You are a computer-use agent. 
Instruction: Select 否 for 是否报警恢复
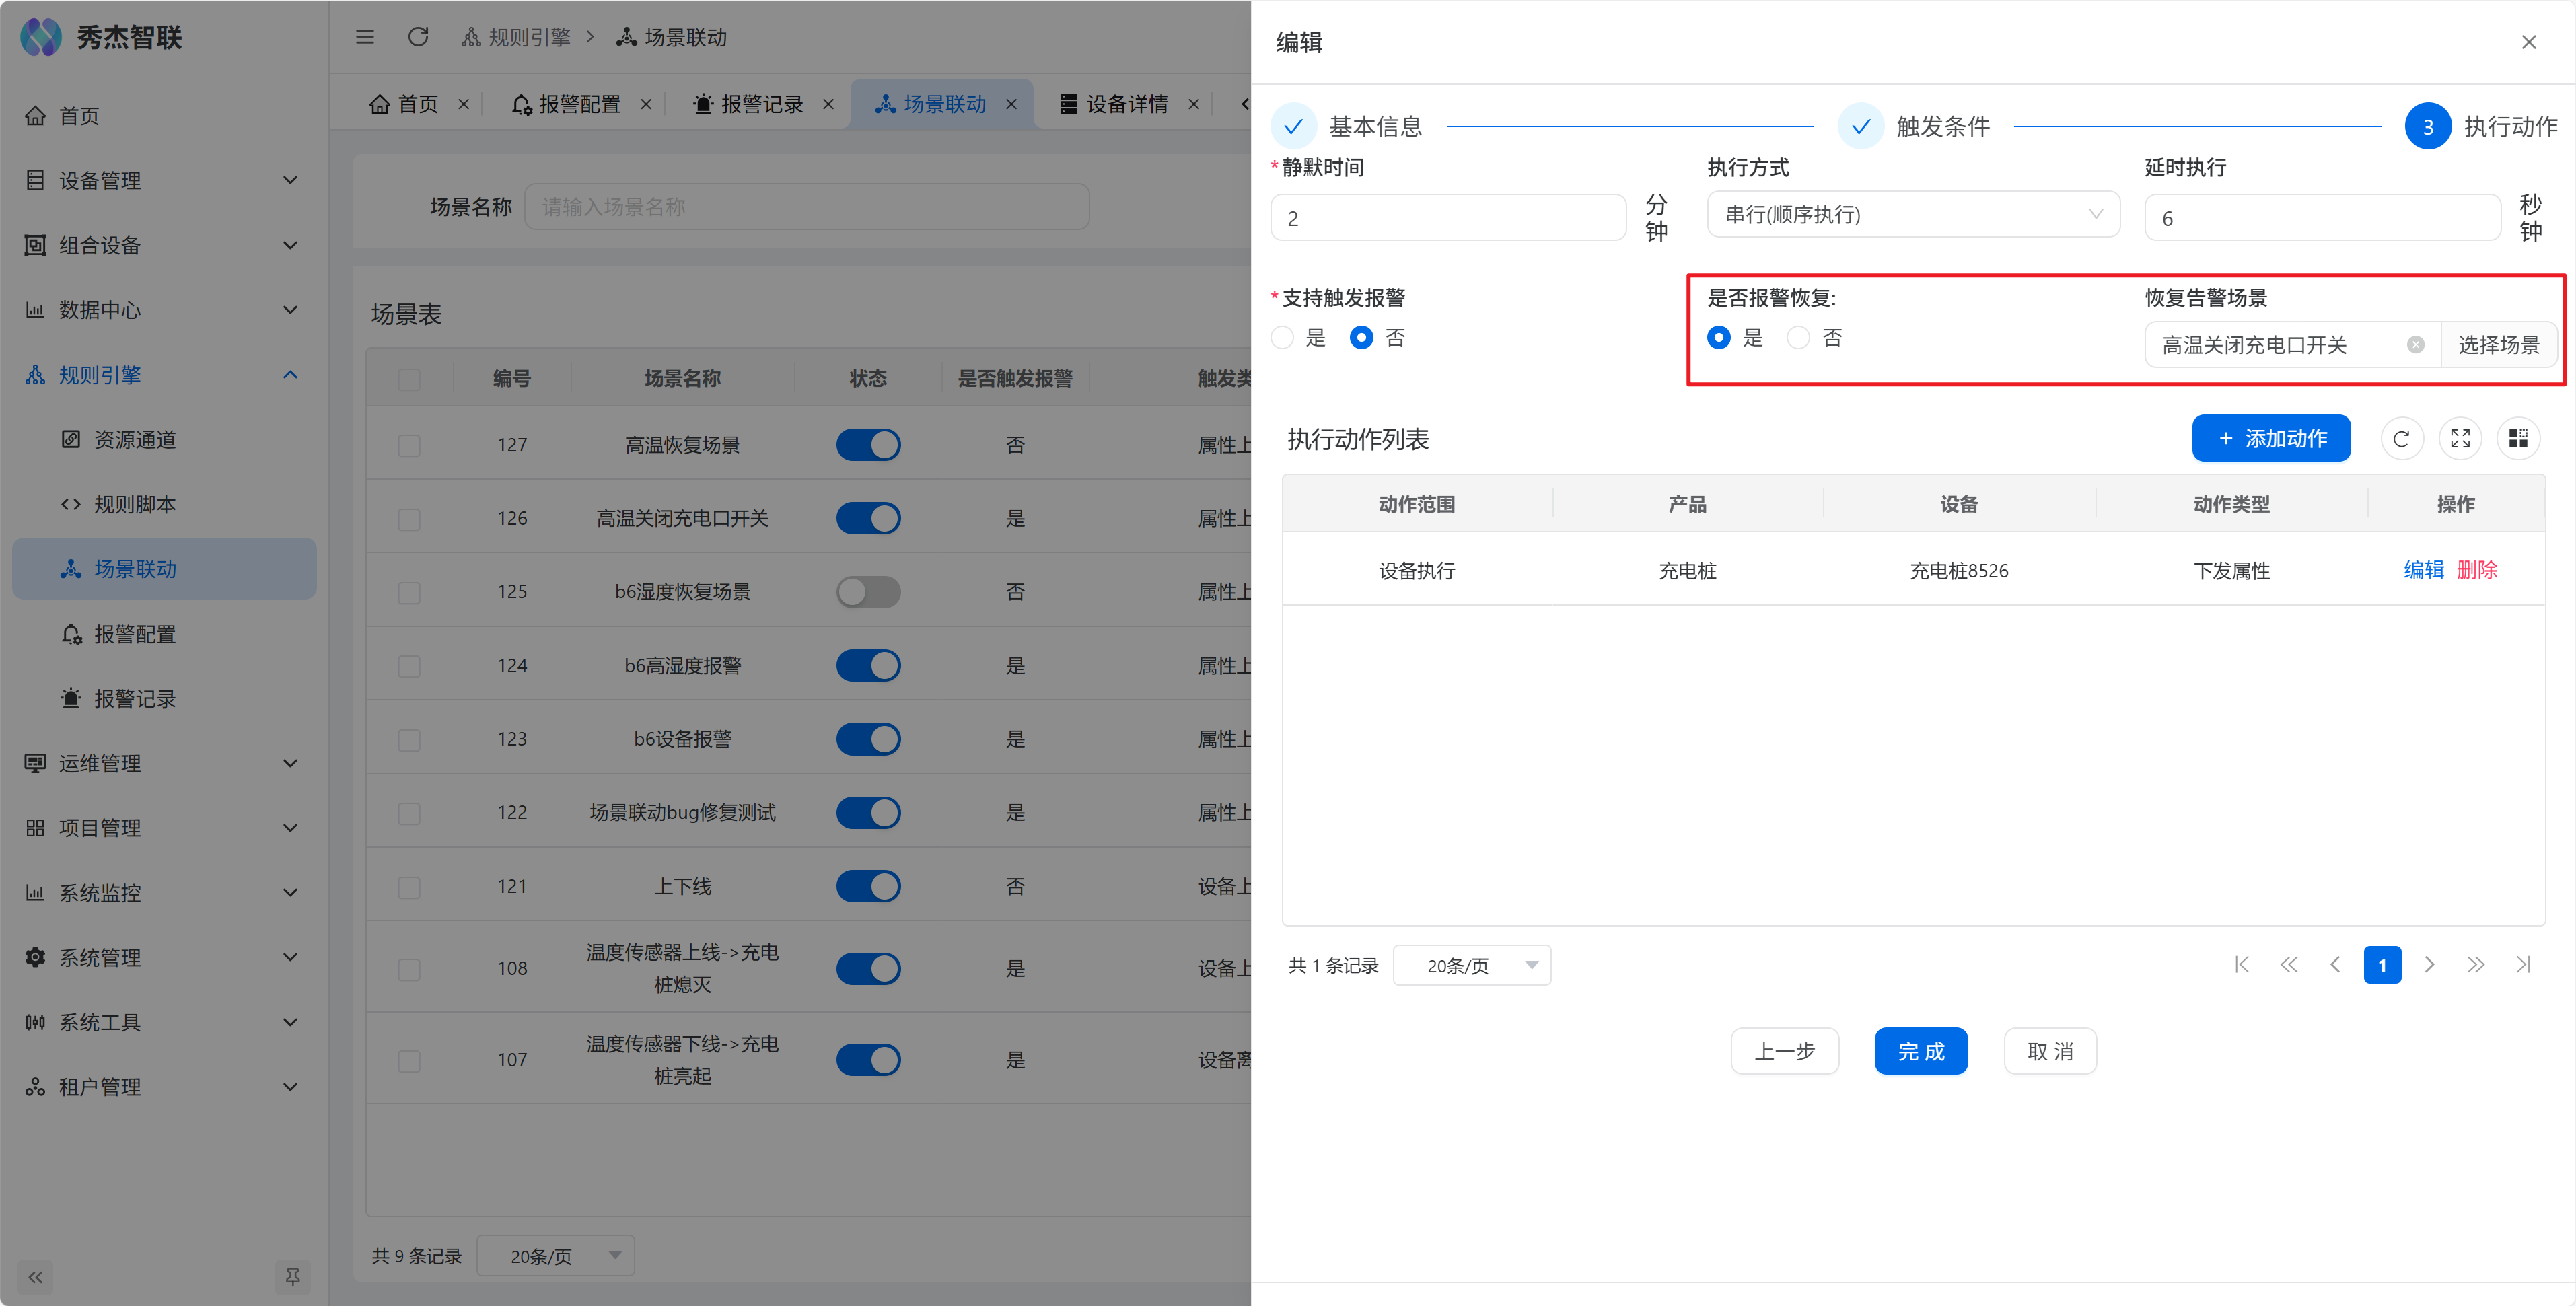1798,338
